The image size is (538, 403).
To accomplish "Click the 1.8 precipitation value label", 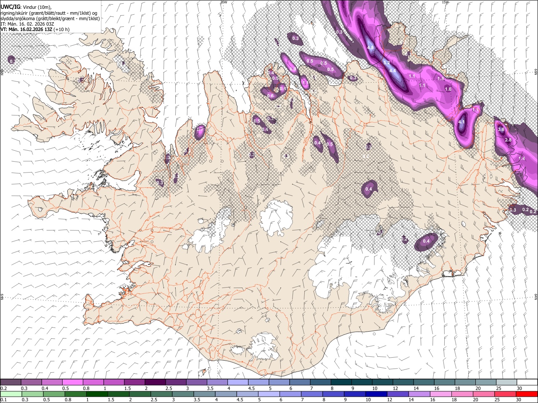I will click(448, 89).
